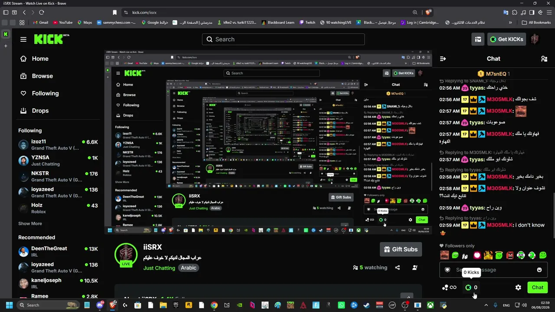This screenshot has width=555, height=312.
Task: Show hidden system tray icons
Action: (x=486, y=305)
